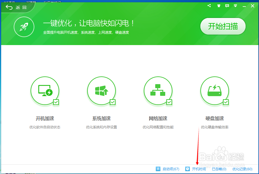This screenshot has width=259, height=174.
Task: Toggle the checkmark under 开机加速
Action: [56, 102]
